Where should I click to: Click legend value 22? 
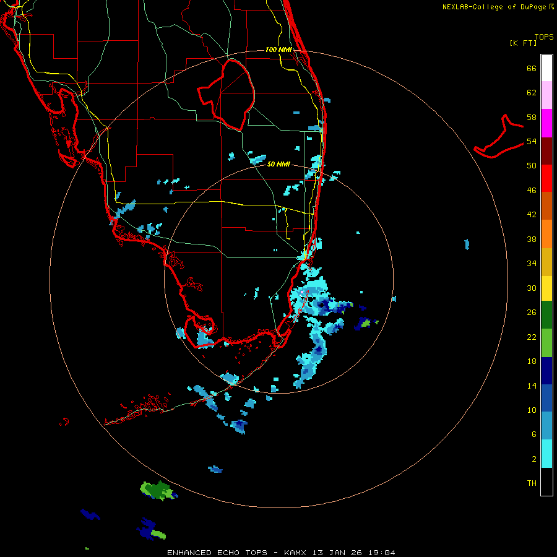532,337
